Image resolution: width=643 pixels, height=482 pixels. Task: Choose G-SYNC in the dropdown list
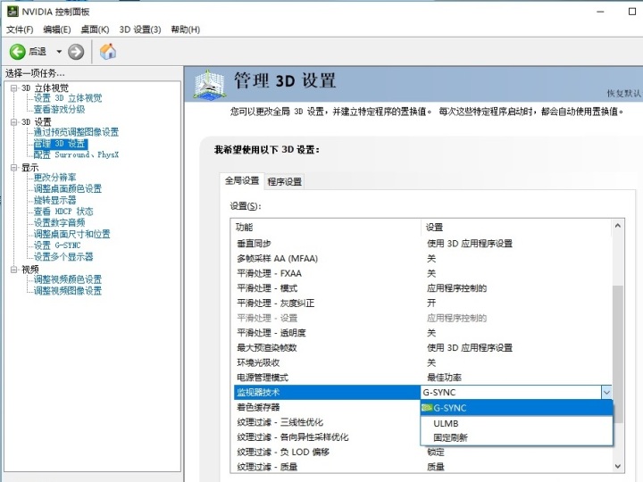click(x=517, y=408)
